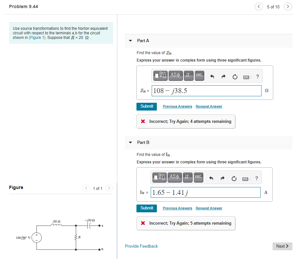293x259 pixels.
Task: Submit the Part A answer
Action: [x=146, y=106]
